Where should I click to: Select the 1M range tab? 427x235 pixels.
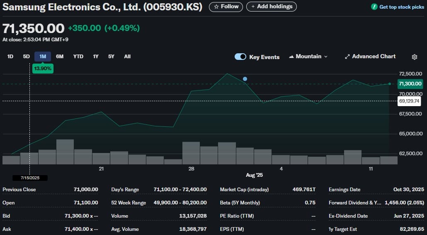point(43,57)
